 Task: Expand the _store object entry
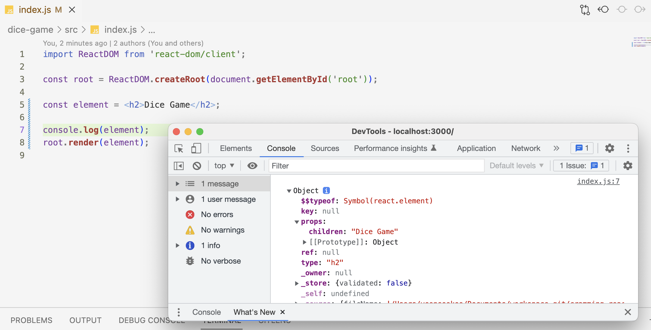[x=297, y=283]
